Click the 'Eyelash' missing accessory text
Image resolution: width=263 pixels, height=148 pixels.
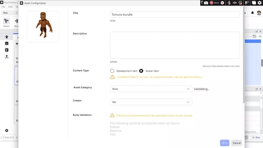(x=115, y=127)
